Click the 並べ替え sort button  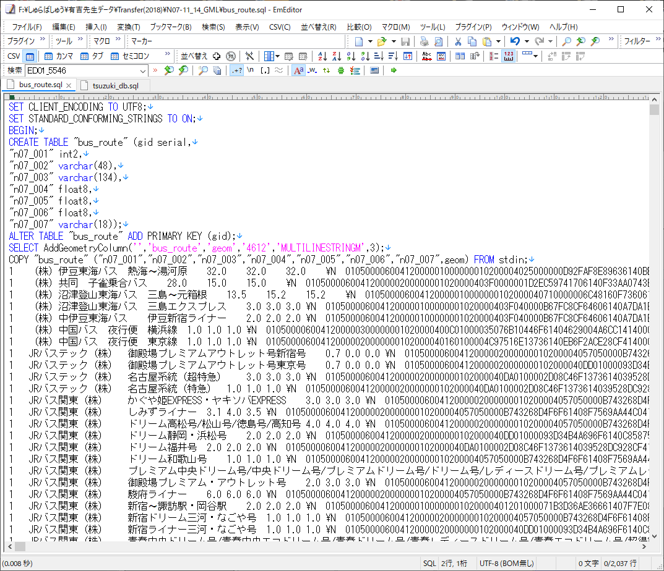[194, 56]
